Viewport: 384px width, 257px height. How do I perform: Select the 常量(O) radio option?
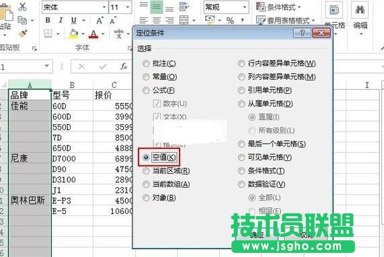(159, 77)
